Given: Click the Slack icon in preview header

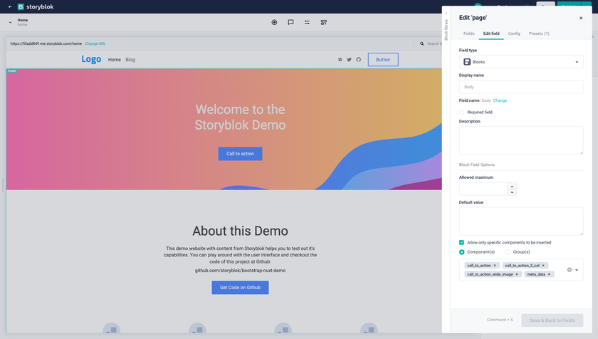Looking at the screenshot, I should click(x=340, y=60).
